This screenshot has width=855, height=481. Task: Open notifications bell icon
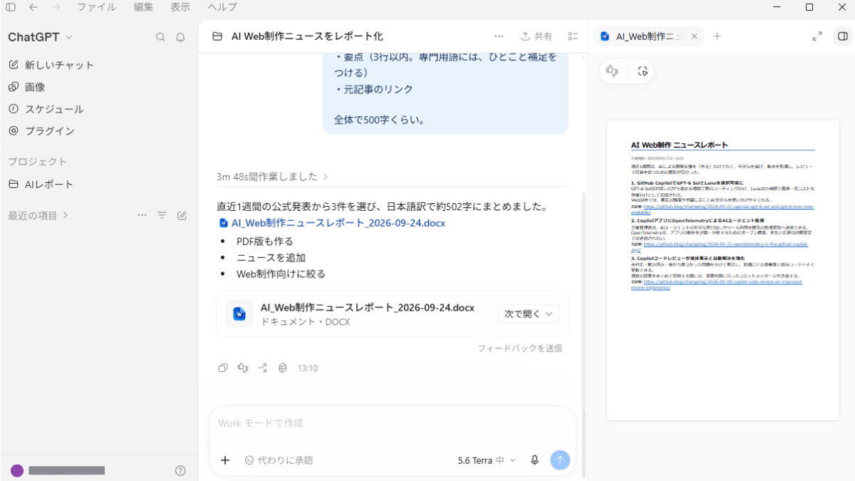pos(180,37)
